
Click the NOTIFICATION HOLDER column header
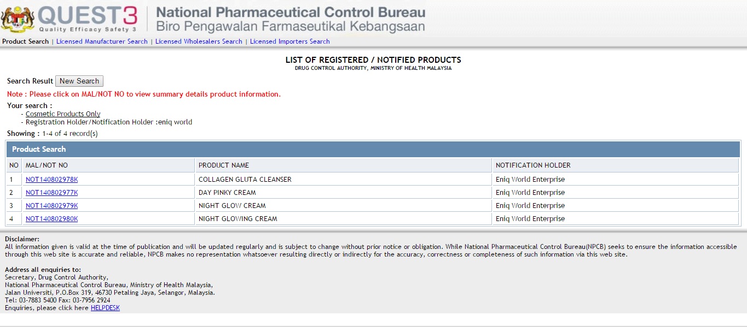[x=532, y=165]
